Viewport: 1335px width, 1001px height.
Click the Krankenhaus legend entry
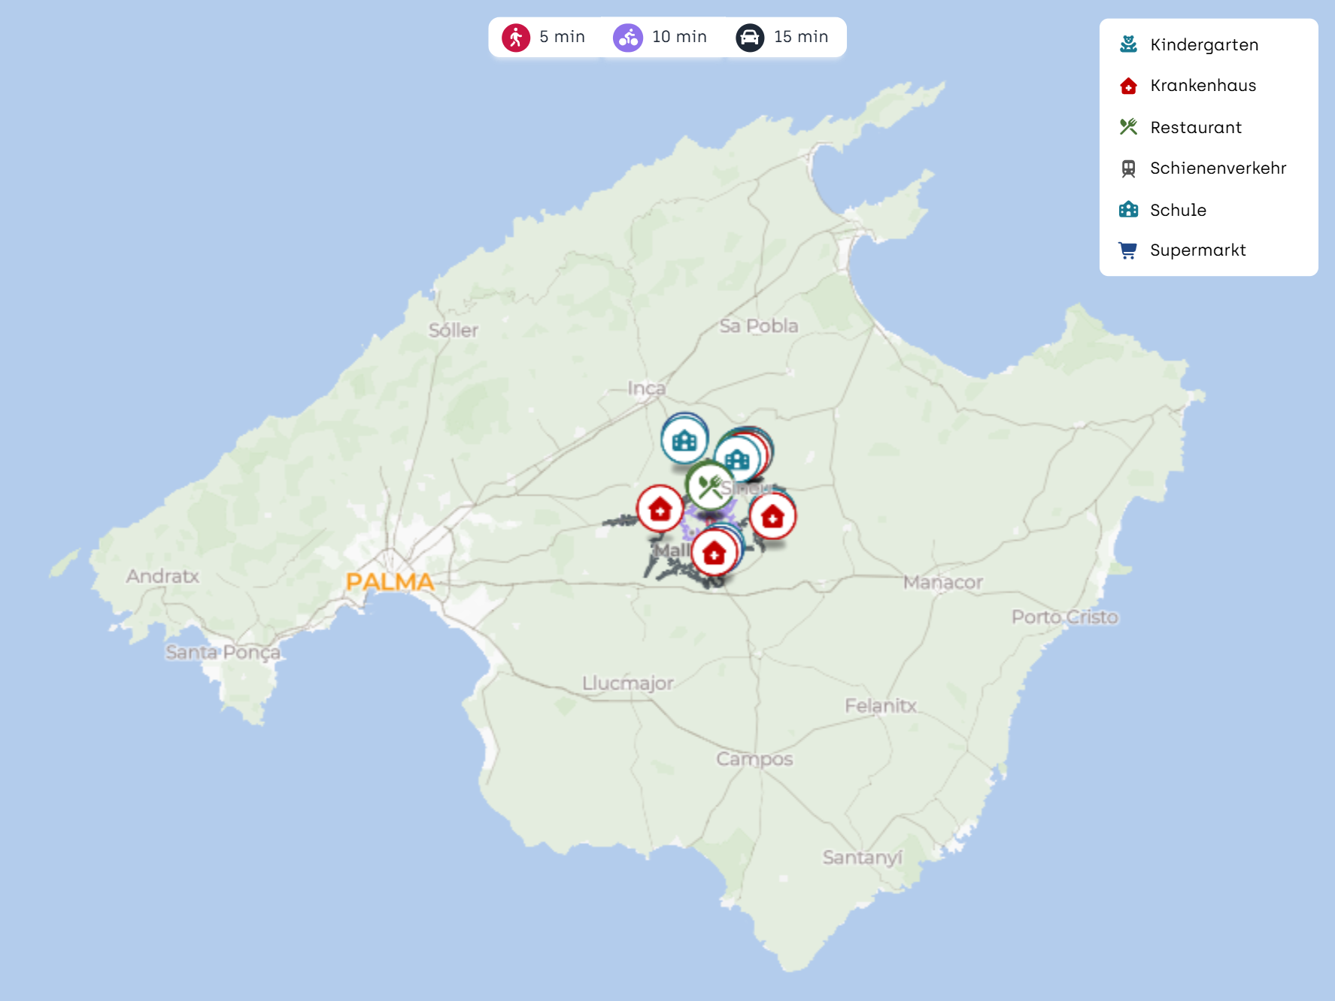coord(1202,86)
